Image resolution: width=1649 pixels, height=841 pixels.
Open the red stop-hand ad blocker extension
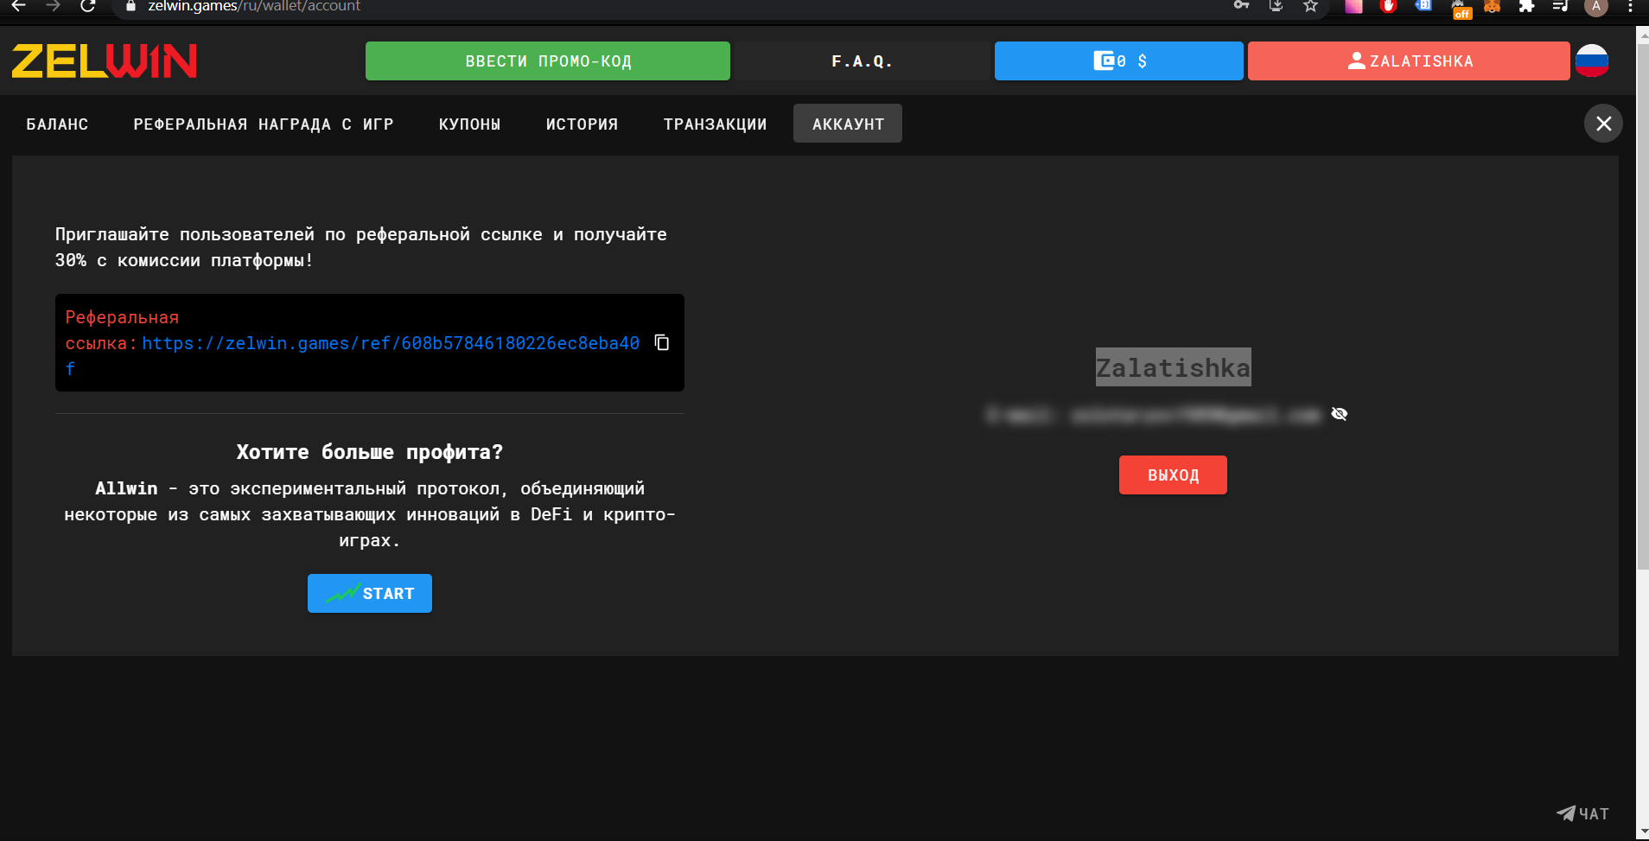tap(1388, 6)
